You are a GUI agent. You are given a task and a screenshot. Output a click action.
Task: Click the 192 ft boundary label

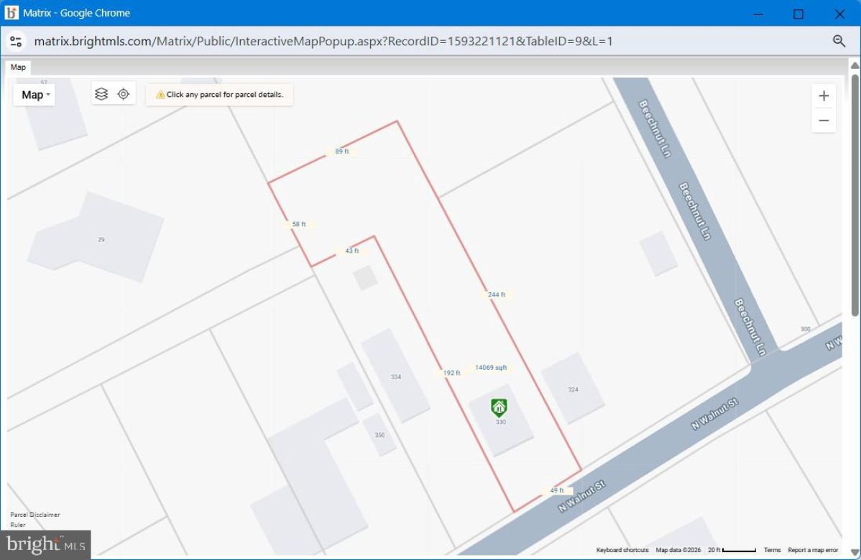pos(451,373)
